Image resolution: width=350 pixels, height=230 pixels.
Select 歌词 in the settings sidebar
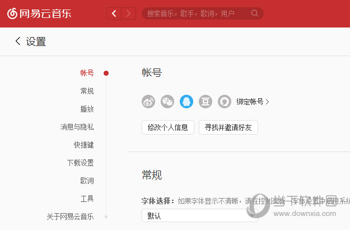click(x=87, y=181)
